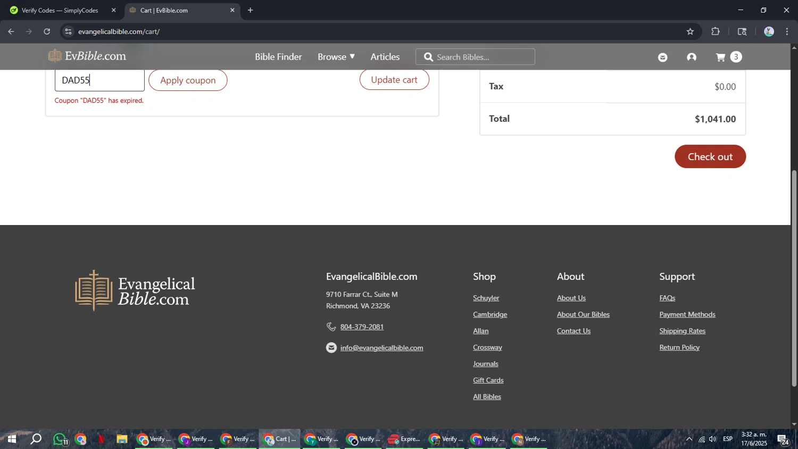Go back to the previous page

pos(11,31)
